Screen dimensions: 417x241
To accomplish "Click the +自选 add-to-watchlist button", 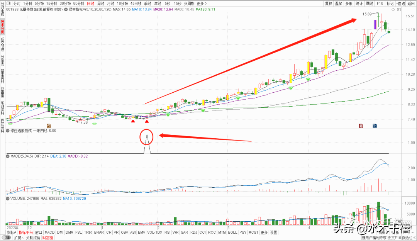I will pos(400,3).
